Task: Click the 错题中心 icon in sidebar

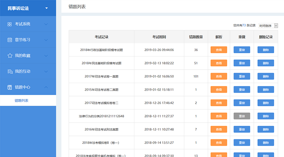Action: (x=10, y=87)
